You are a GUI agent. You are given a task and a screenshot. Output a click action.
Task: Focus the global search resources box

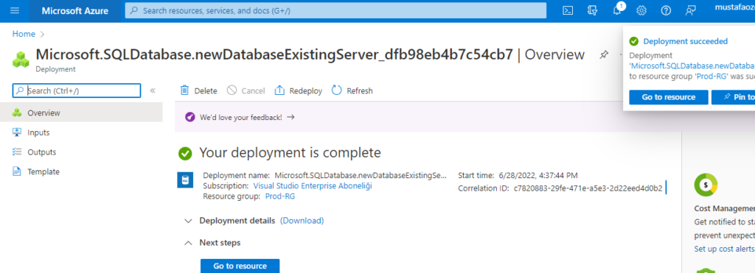click(335, 10)
